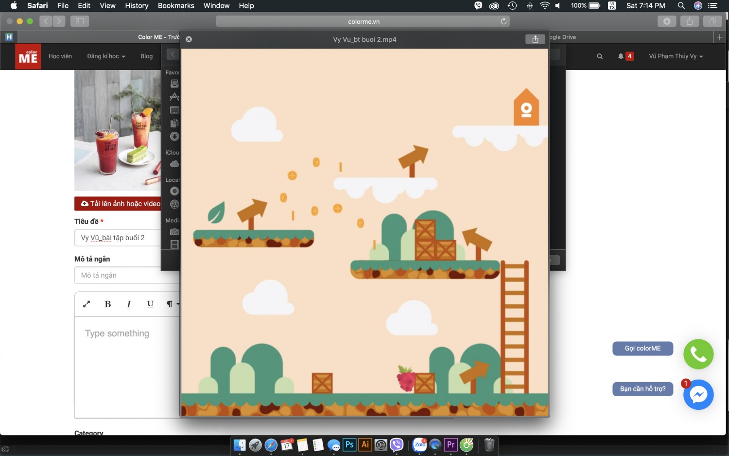This screenshot has height=456, width=729.
Task: Click the share icon in the Quick Look preview
Action: pyautogui.click(x=535, y=39)
